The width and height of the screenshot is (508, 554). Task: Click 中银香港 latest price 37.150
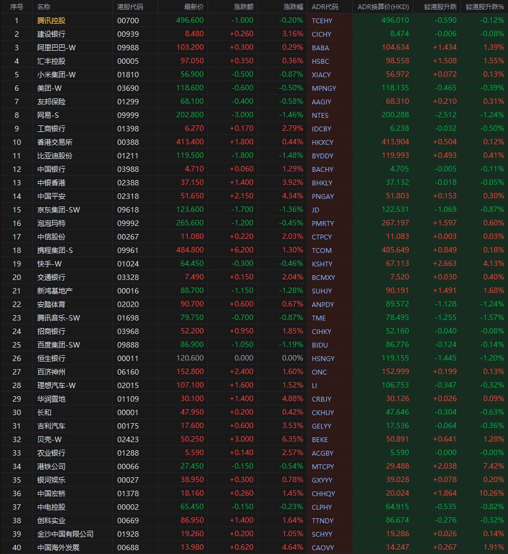(x=192, y=182)
